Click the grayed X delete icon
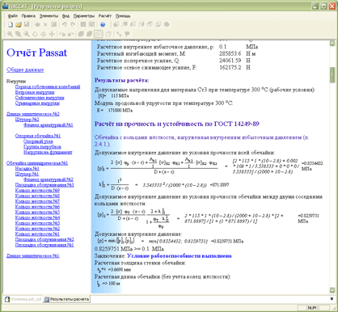Viewport: 338px width, 312px height. point(45,24)
